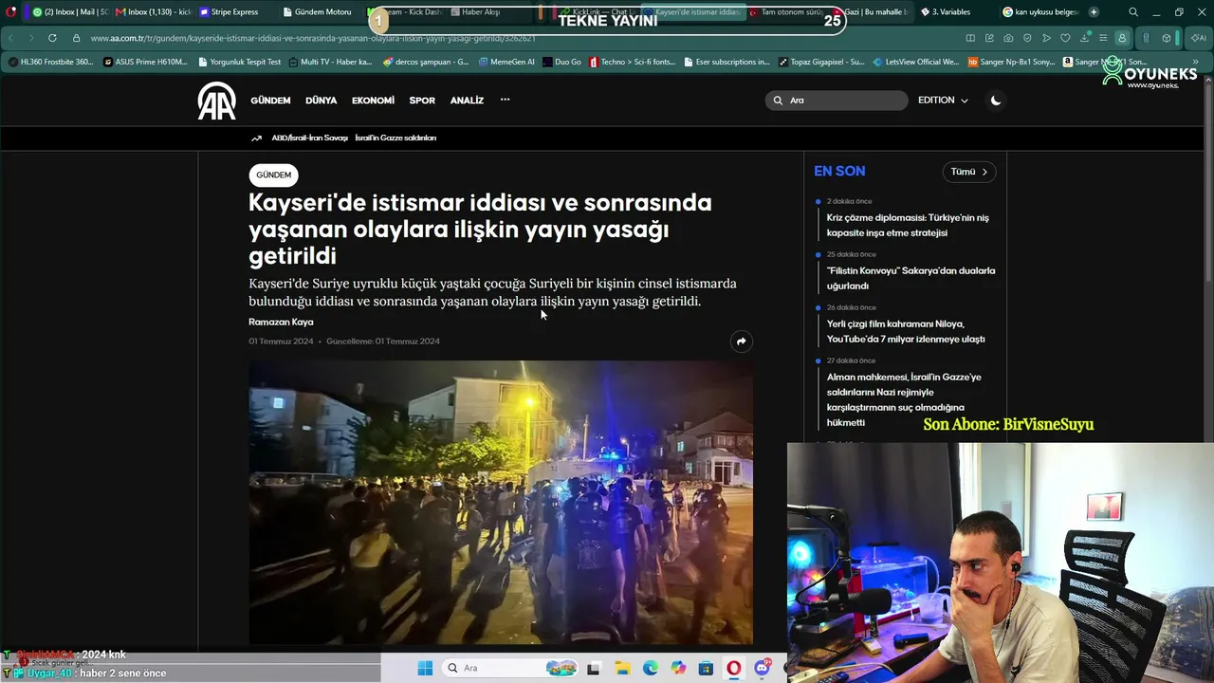The image size is (1214, 683).
Task: Share the article via share icon
Action: (741, 341)
